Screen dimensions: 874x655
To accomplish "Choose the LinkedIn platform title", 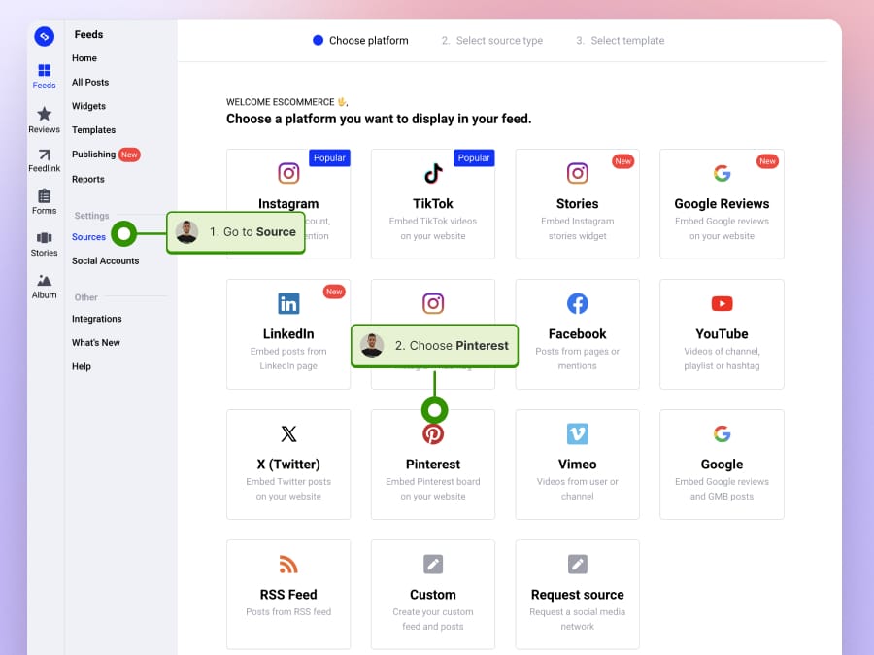I will [288, 333].
